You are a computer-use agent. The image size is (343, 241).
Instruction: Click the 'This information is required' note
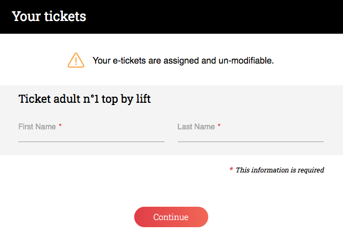click(x=280, y=170)
